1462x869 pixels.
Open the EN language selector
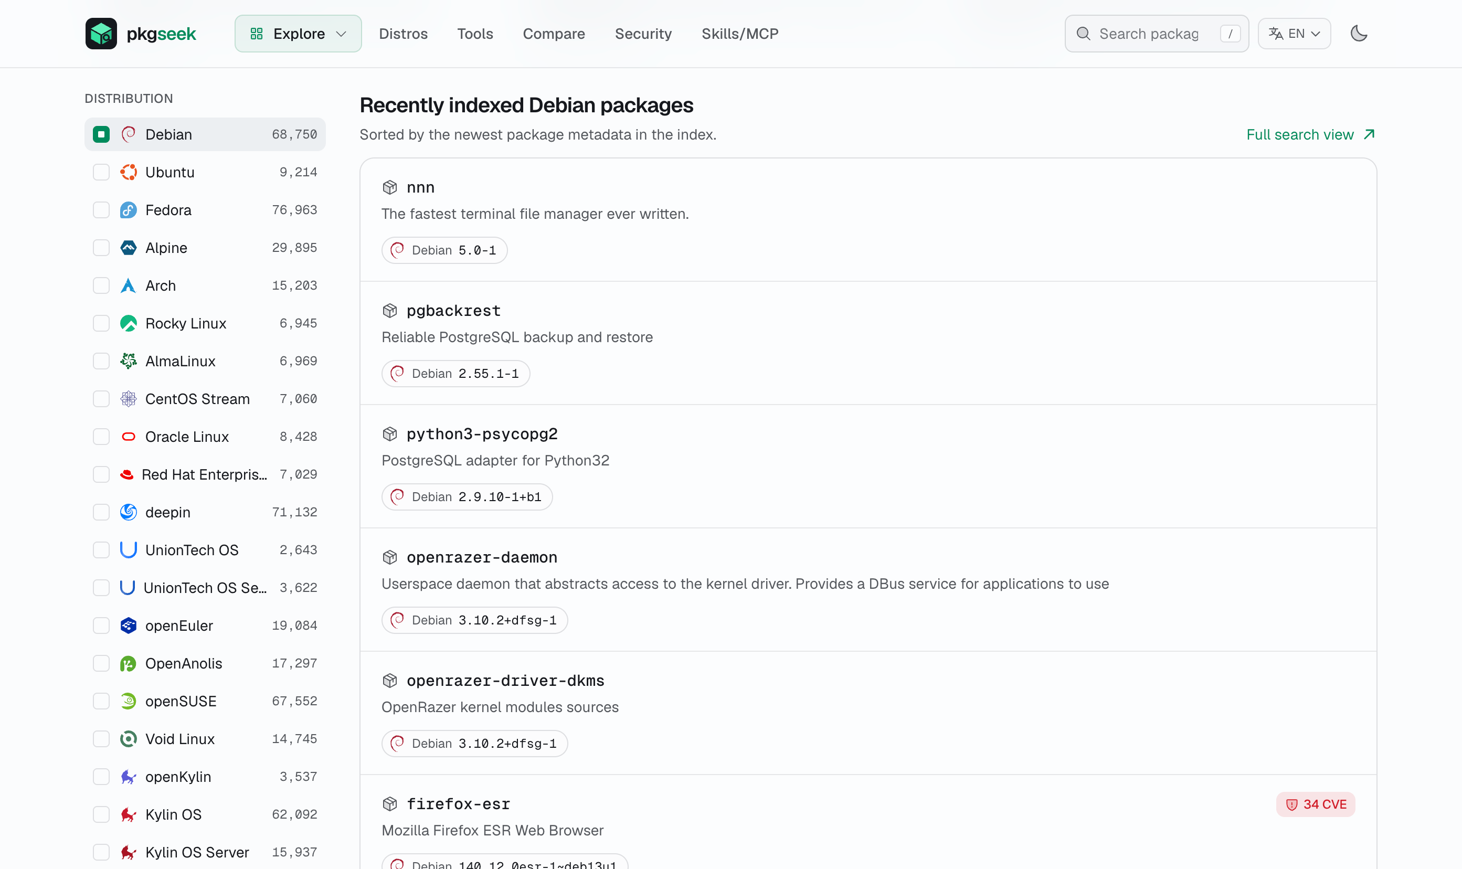[x=1294, y=34]
